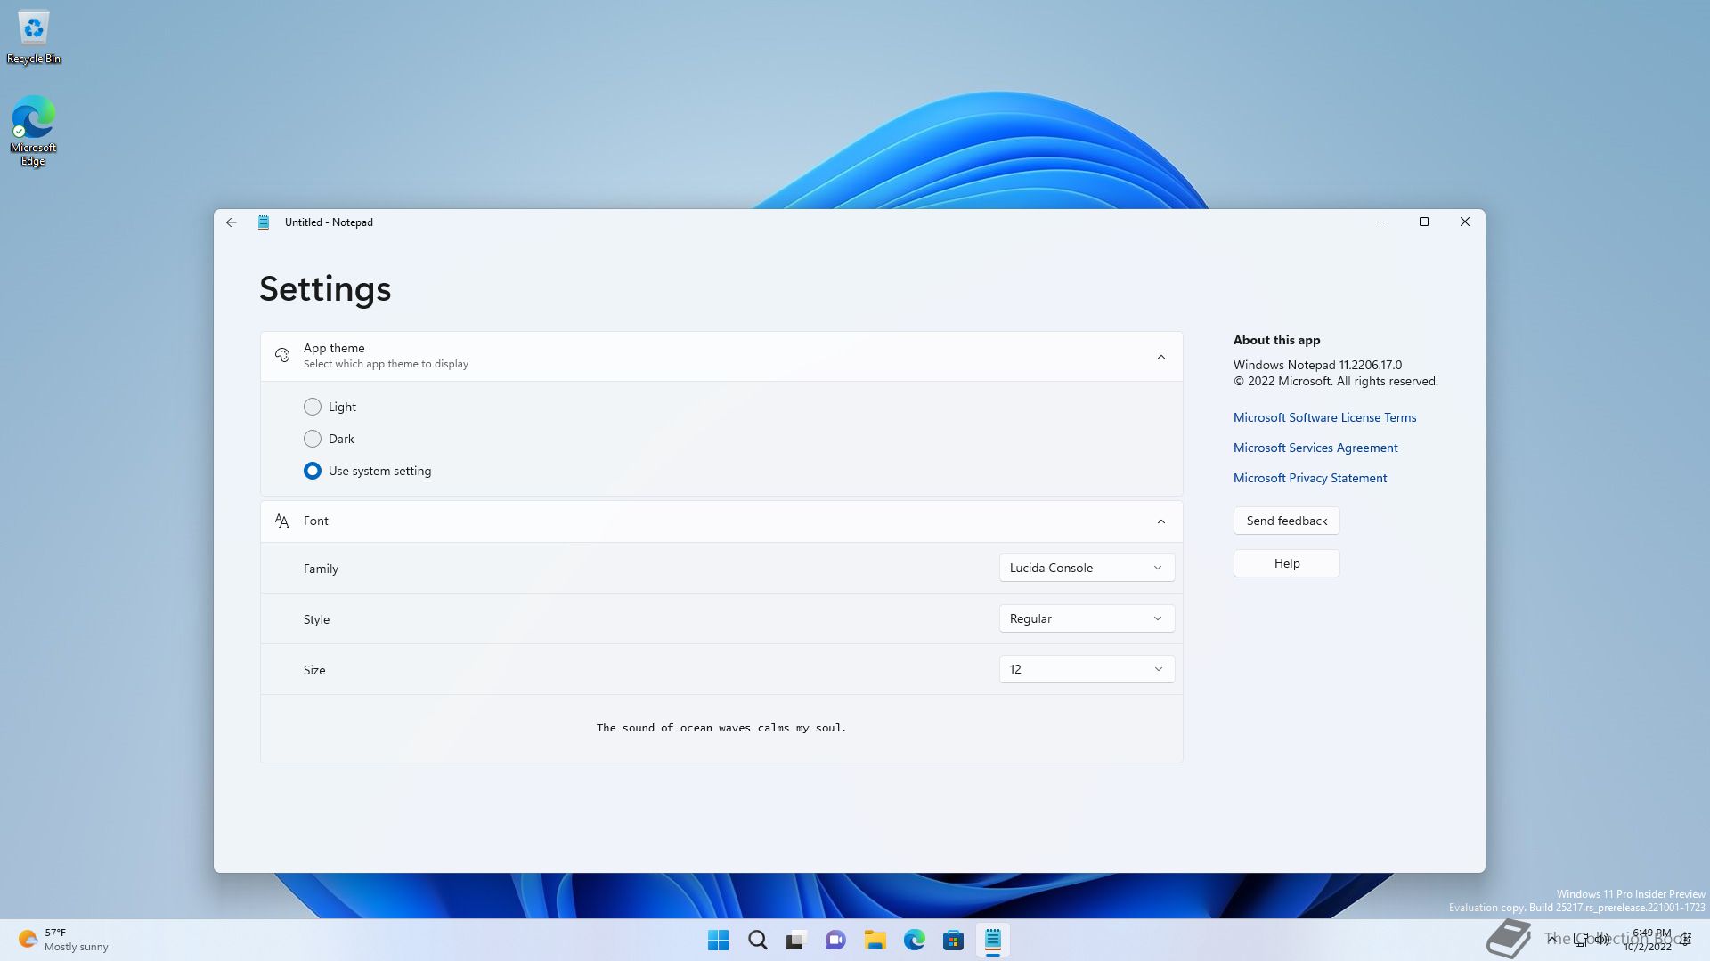Open the weather widget on taskbar
Viewport: 1710px width, 961px height.
[x=64, y=940]
